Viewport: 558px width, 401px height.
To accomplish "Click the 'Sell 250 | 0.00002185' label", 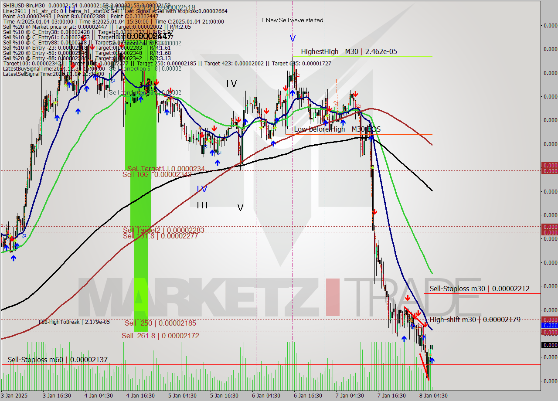I will pos(160,323).
